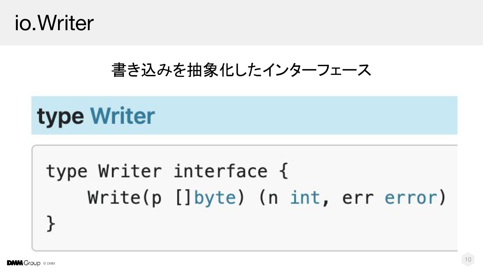This screenshot has height=272, width=483.
Task: Click the hexagon page number 10 badge
Action: click(468, 259)
